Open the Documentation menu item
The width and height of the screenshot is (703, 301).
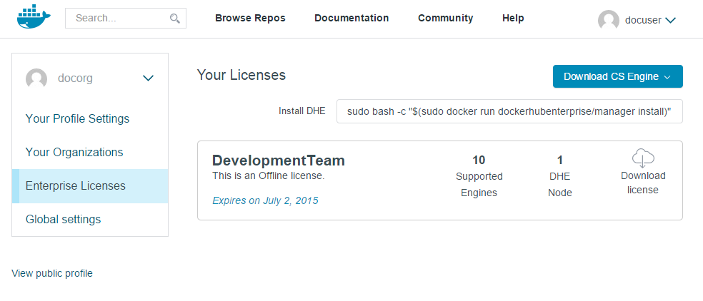(x=351, y=18)
